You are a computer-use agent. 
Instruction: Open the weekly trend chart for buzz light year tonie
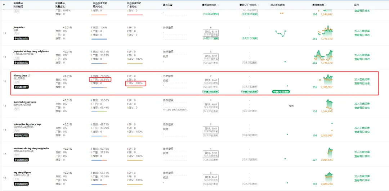pos(329,104)
